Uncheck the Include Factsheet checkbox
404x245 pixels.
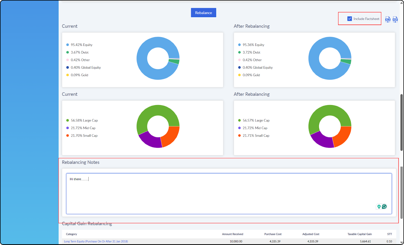(x=350, y=19)
